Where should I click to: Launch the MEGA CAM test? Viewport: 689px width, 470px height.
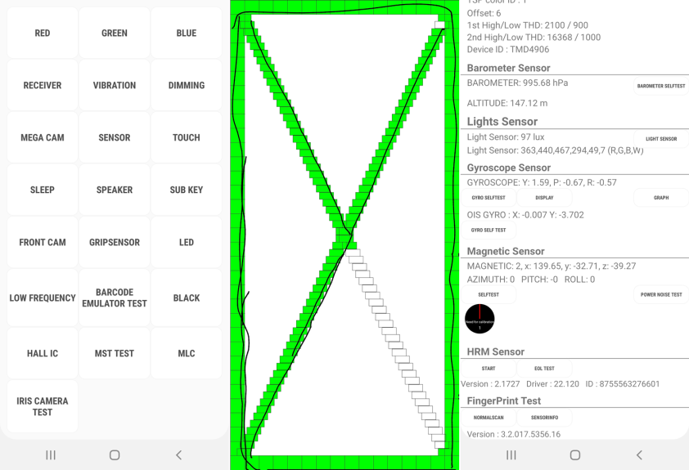click(43, 137)
